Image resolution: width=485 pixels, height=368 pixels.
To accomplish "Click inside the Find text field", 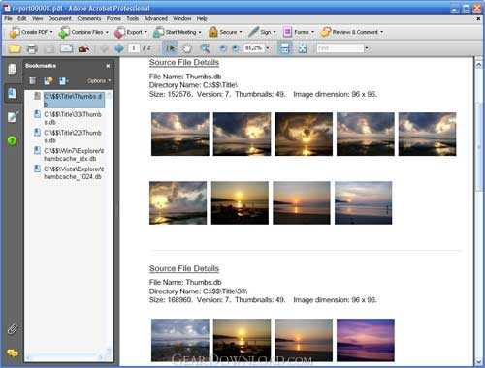I will tap(339, 48).
